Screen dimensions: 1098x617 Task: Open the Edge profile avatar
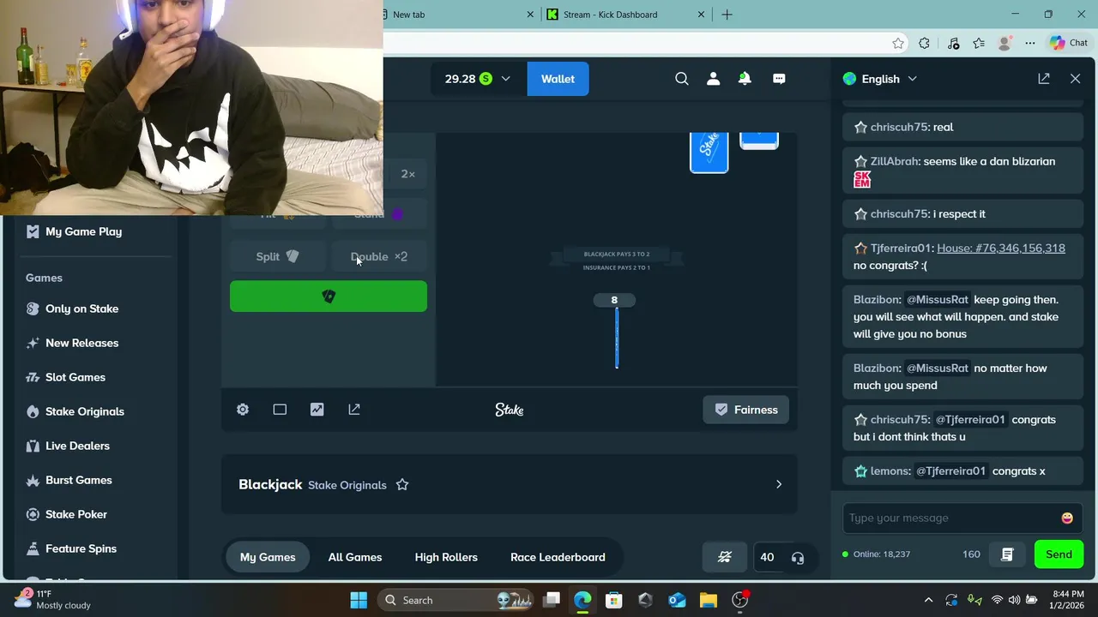pos(1004,43)
